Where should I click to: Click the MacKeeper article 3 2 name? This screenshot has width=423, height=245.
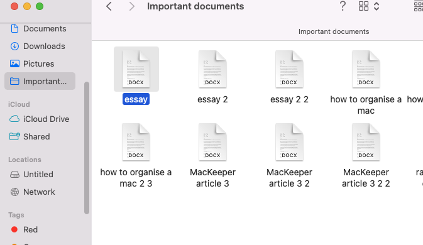point(289,178)
